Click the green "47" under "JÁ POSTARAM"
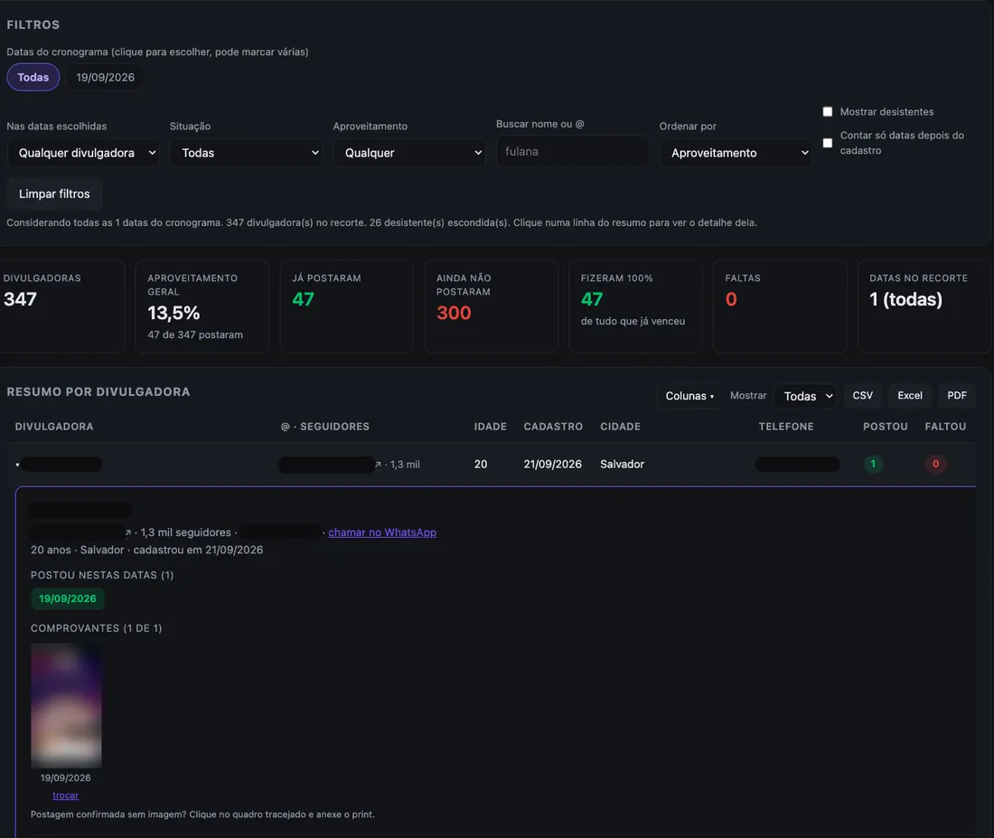This screenshot has width=994, height=838. coord(303,299)
